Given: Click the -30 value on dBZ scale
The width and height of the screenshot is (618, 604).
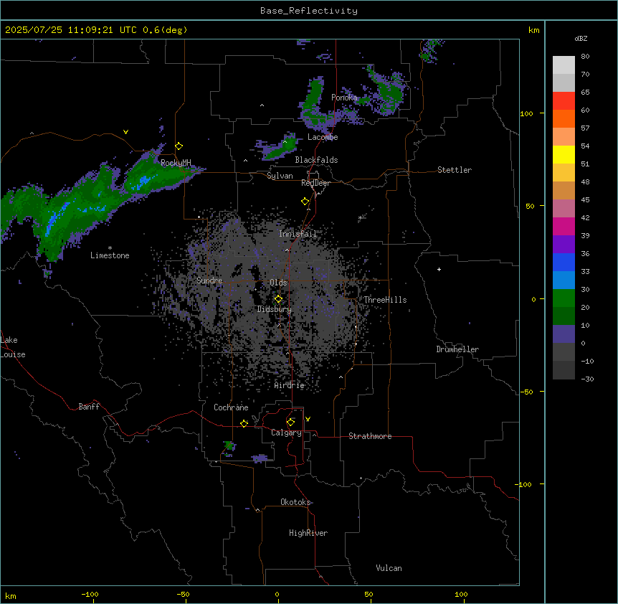Looking at the screenshot, I should pos(587,379).
